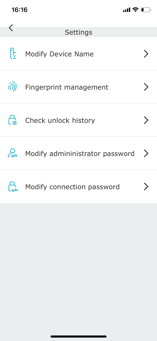Select Modify connection password text
Screen dimensions: 157x341
[x=72, y=187]
